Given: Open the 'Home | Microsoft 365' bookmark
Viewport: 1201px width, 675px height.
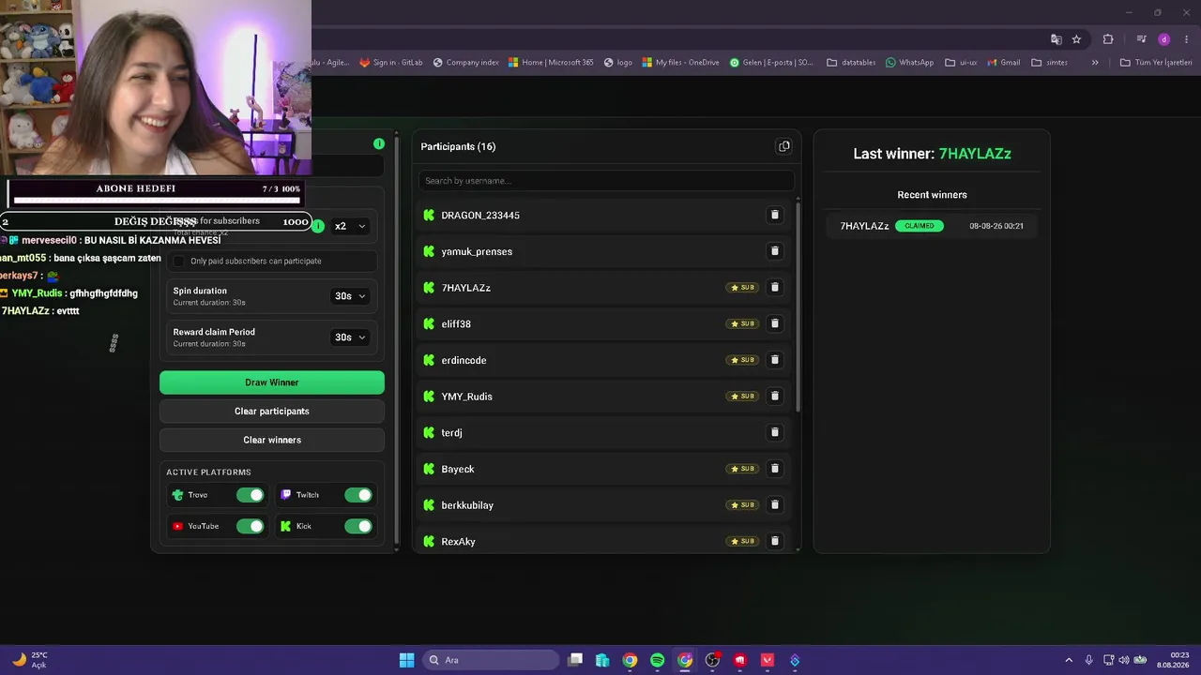Looking at the screenshot, I should 551,63.
